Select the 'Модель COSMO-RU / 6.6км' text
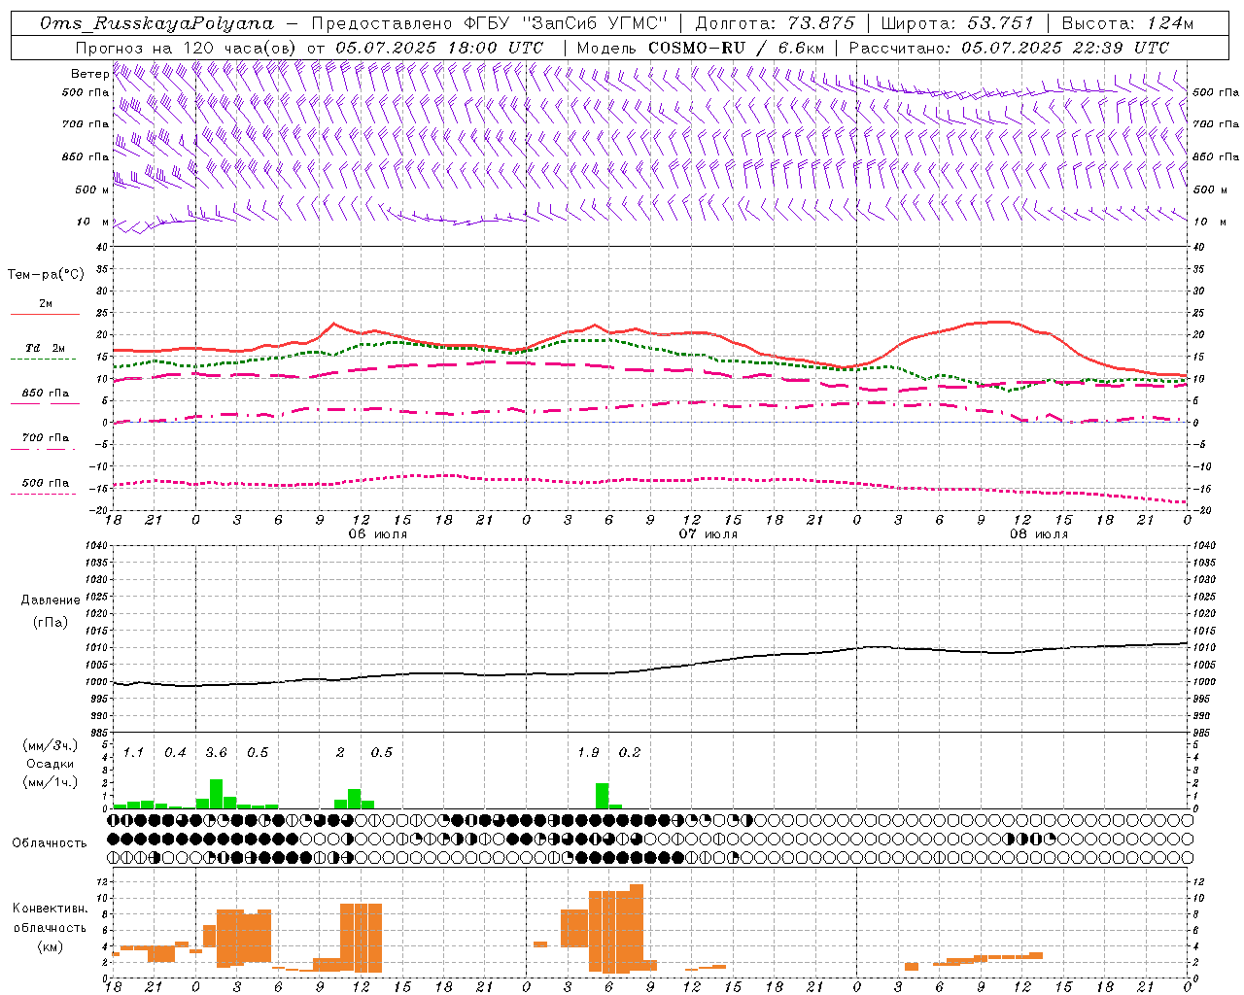The image size is (1244, 995). pos(701,48)
